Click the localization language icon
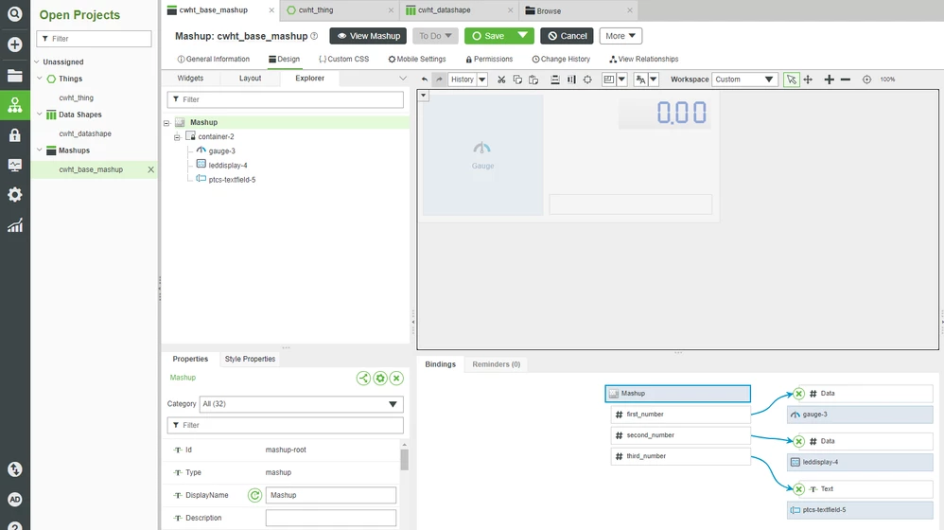 640,79
